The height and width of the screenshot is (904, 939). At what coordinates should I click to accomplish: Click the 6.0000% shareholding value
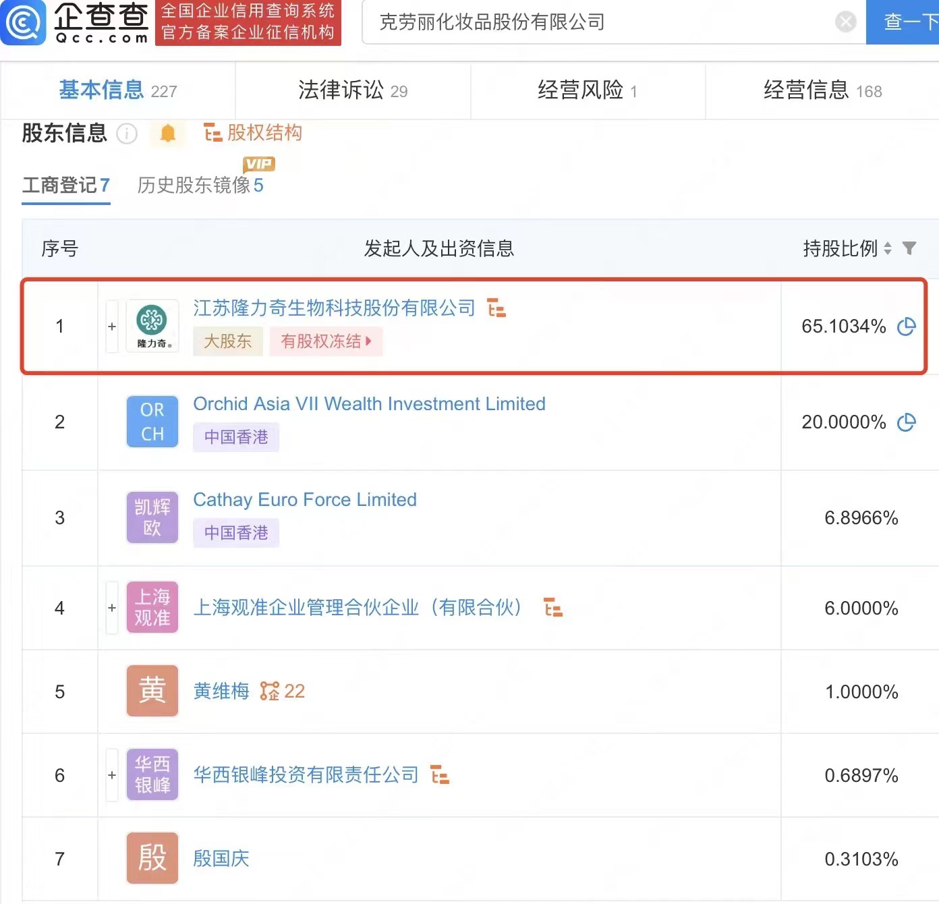click(861, 609)
